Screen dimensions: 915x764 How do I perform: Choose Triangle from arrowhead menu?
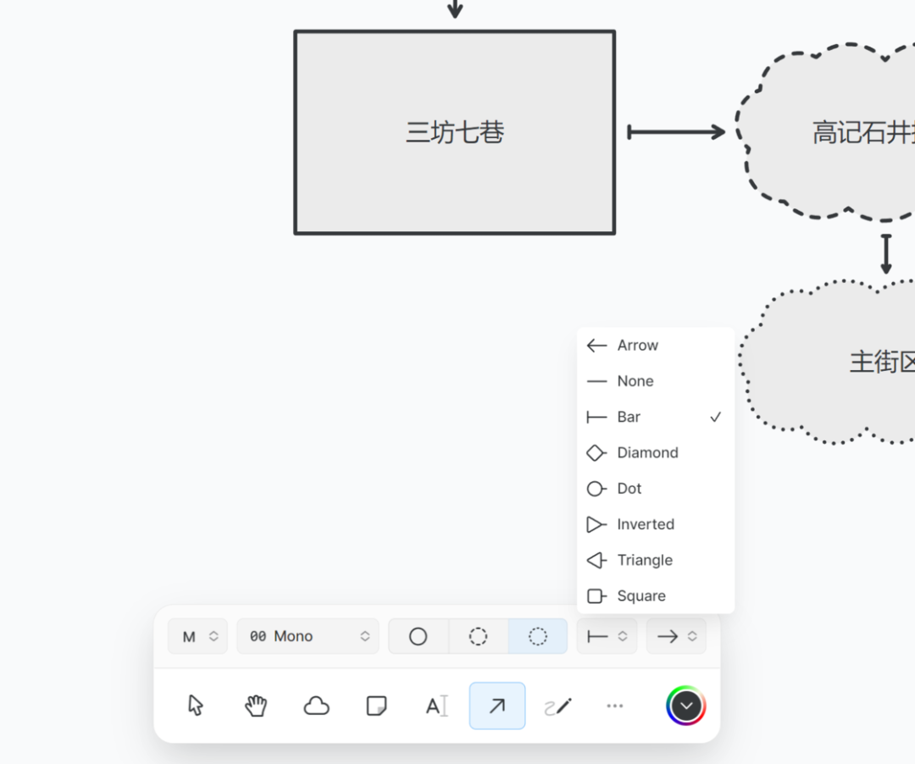pyautogui.click(x=655, y=560)
